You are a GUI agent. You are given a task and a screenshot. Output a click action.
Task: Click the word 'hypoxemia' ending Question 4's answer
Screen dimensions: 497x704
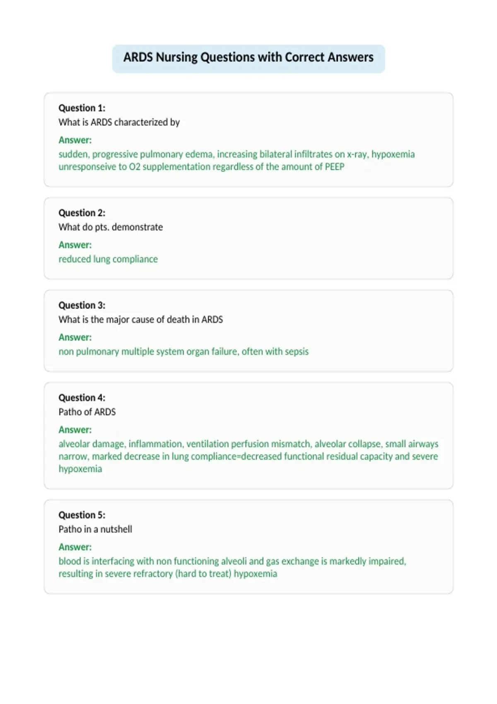click(80, 469)
